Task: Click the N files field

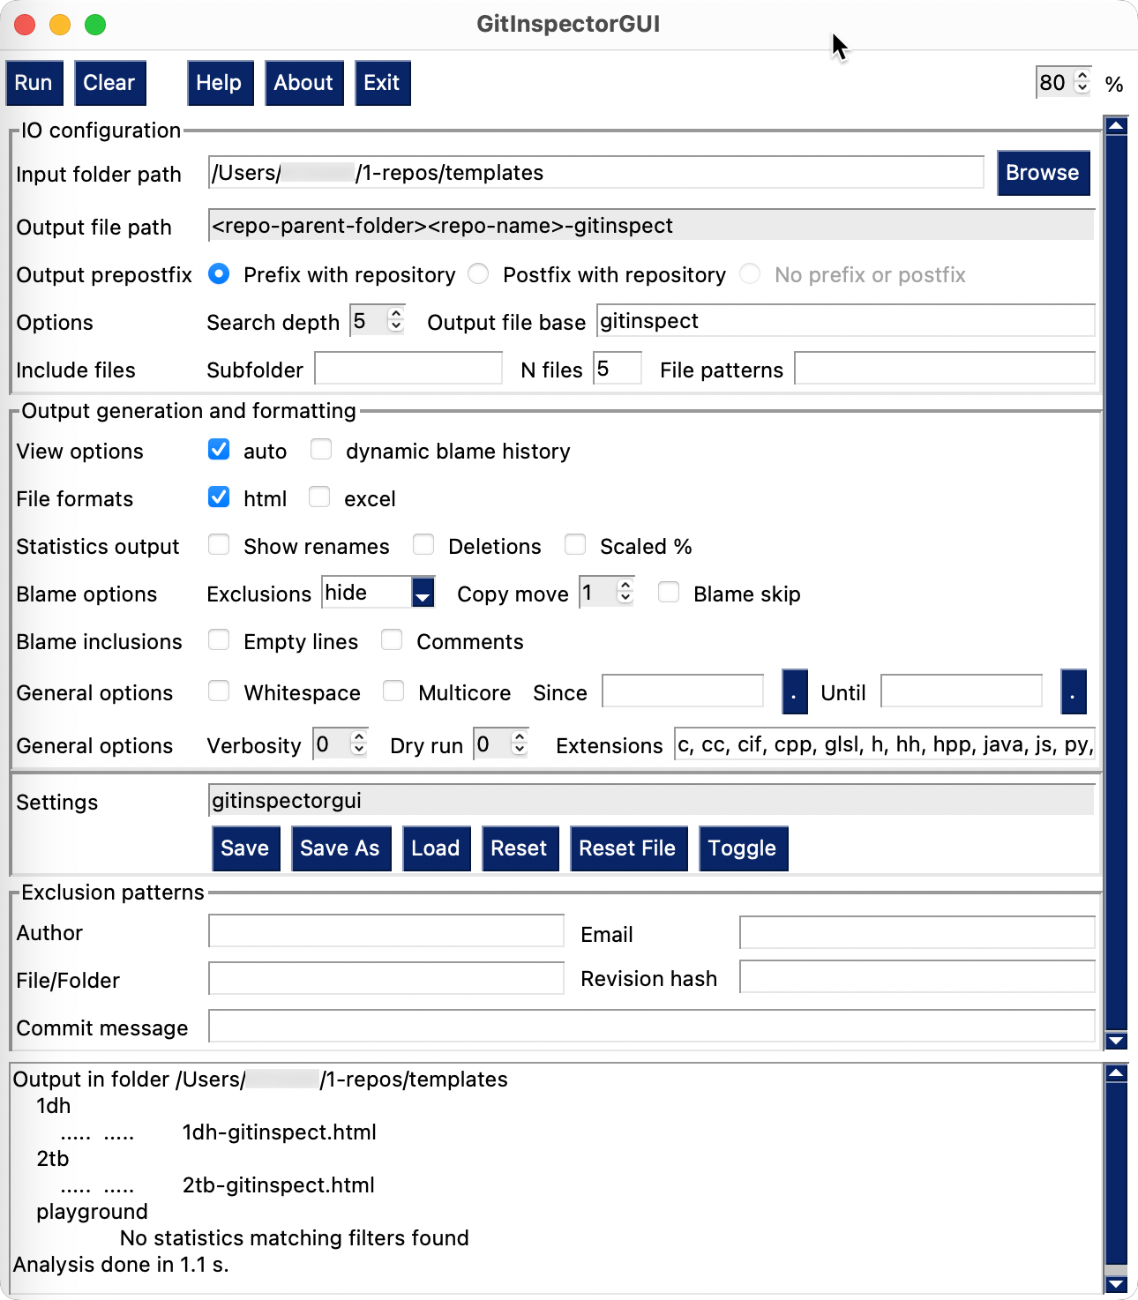Action: [x=618, y=369]
